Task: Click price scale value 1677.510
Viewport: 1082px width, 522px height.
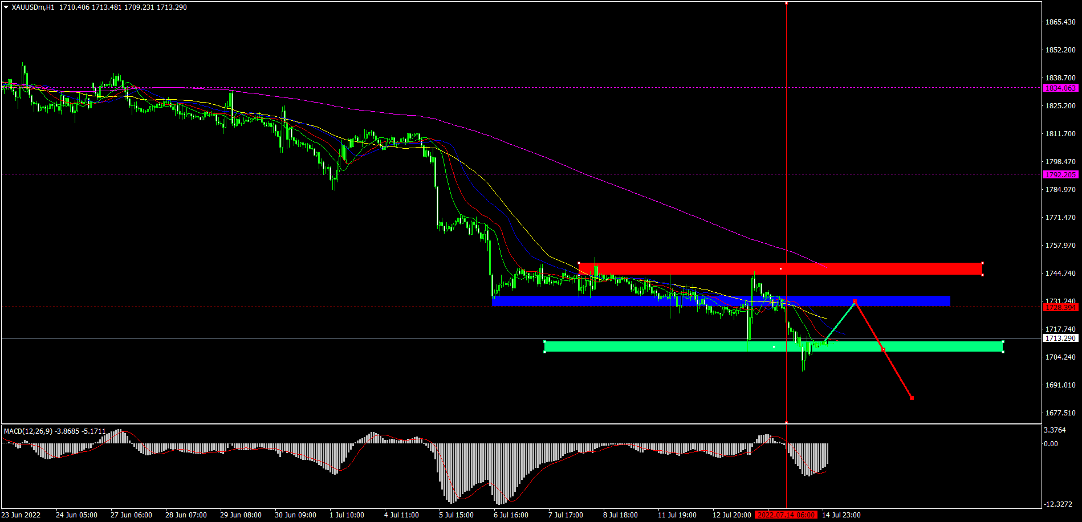Action: point(1060,413)
